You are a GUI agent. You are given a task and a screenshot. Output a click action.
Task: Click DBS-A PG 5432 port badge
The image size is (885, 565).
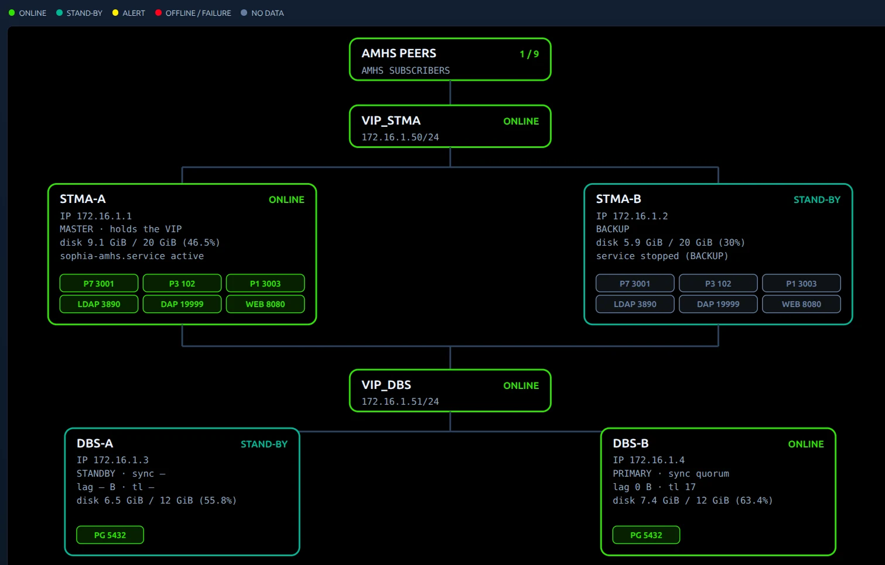110,535
